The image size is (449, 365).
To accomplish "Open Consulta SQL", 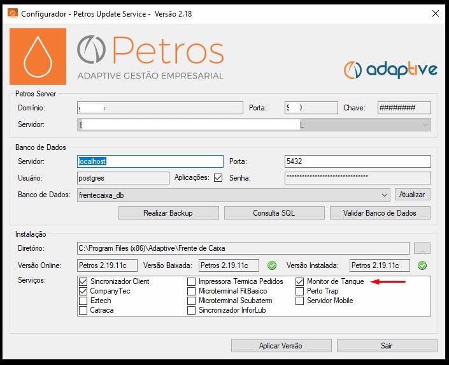I will pyautogui.click(x=274, y=213).
